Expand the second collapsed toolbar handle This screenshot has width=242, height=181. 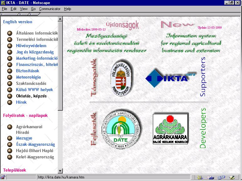coord(23,14)
